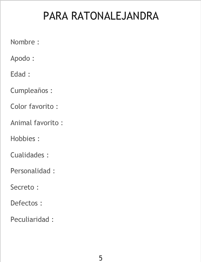Click the PARA RATONALEJANDRA title
This screenshot has width=201, height=262.
[x=101, y=16]
